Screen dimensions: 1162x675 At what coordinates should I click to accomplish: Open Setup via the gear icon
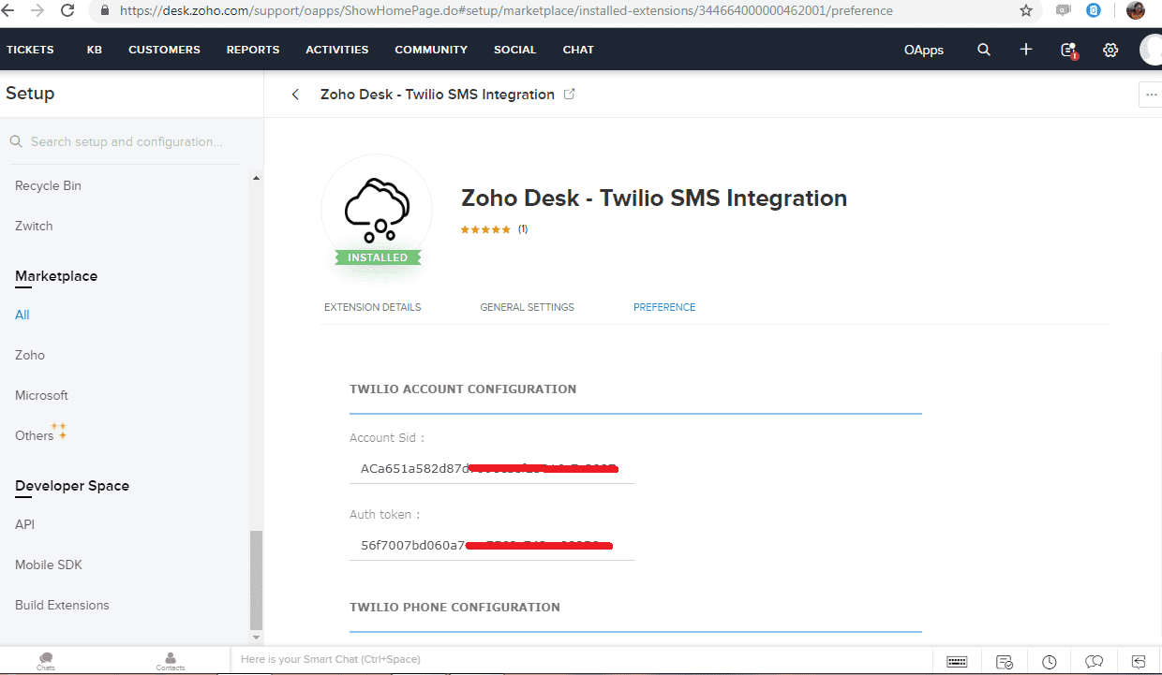(x=1110, y=50)
